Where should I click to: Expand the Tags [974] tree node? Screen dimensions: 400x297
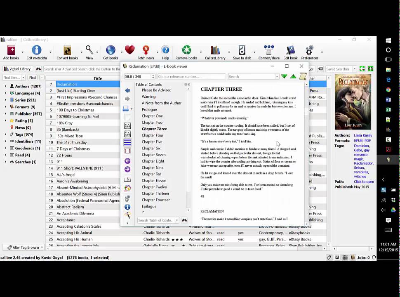pos(5,134)
